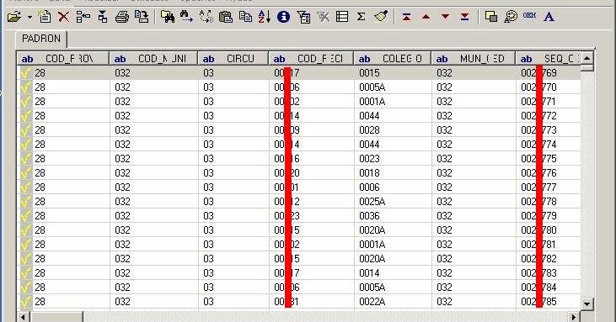The height and width of the screenshot is (322, 616).
Task: Click the horizontal scrollbar left arrow
Action: pos(24,317)
